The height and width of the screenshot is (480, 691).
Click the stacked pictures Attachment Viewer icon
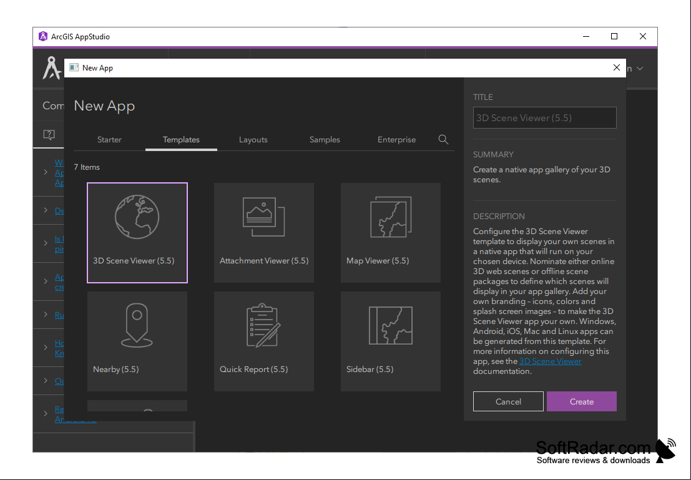pos(263,217)
